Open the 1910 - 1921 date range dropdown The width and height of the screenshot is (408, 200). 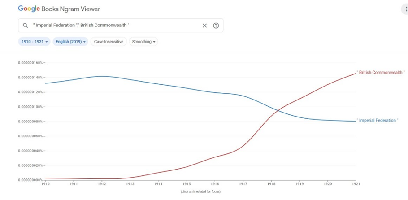(x=35, y=42)
